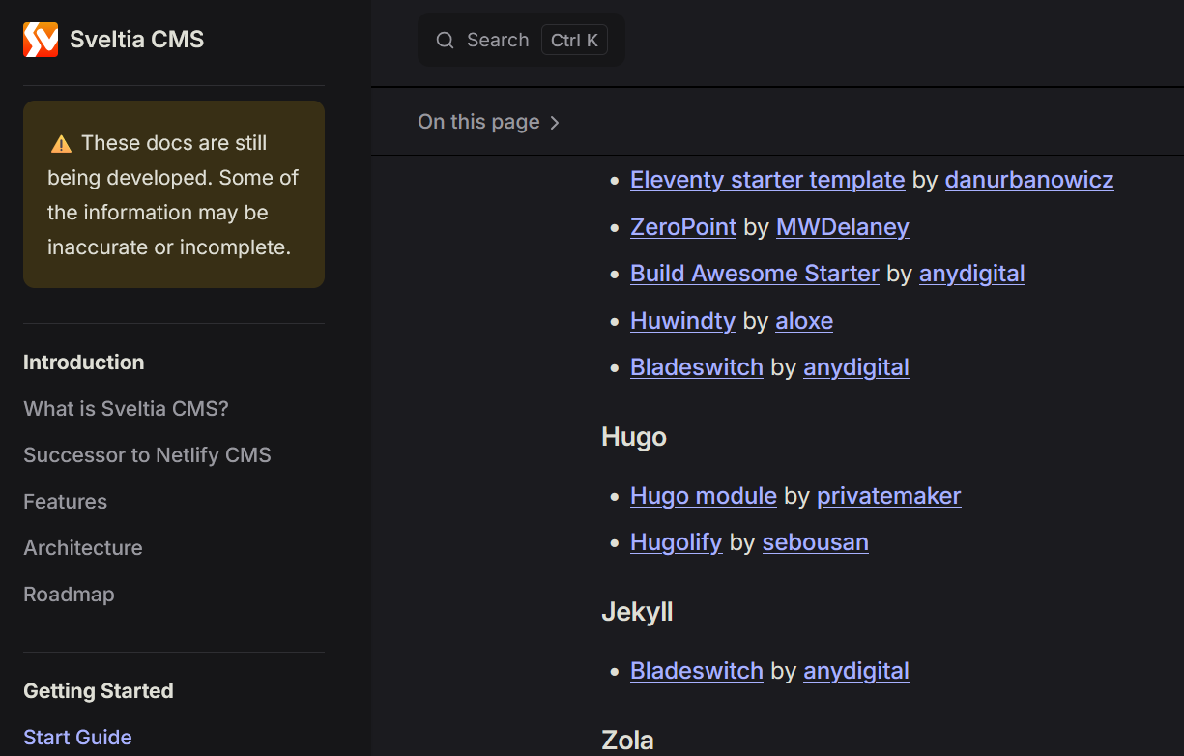Click the Getting Started section heading

pos(99,691)
